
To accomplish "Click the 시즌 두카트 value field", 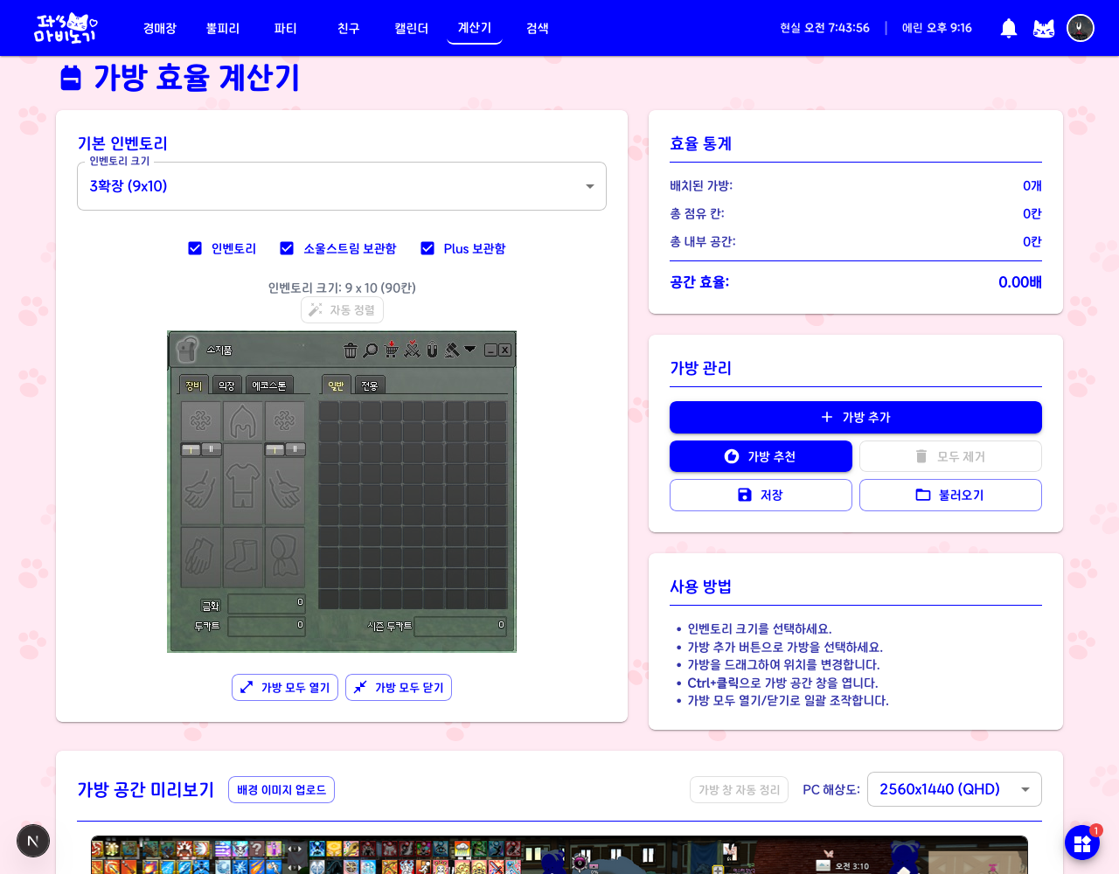I will coord(461,626).
